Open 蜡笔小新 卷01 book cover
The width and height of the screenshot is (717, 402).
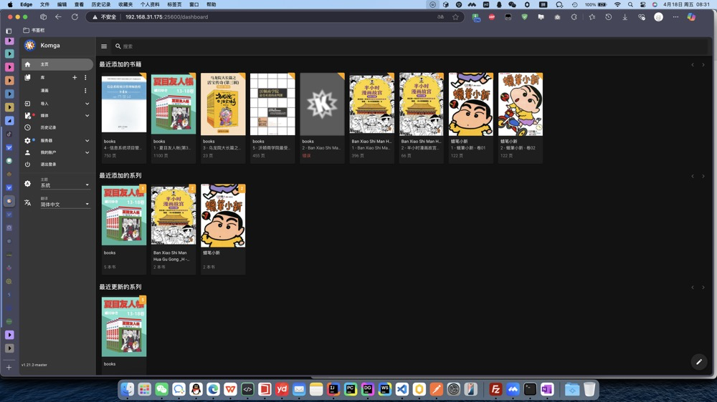click(471, 104)
